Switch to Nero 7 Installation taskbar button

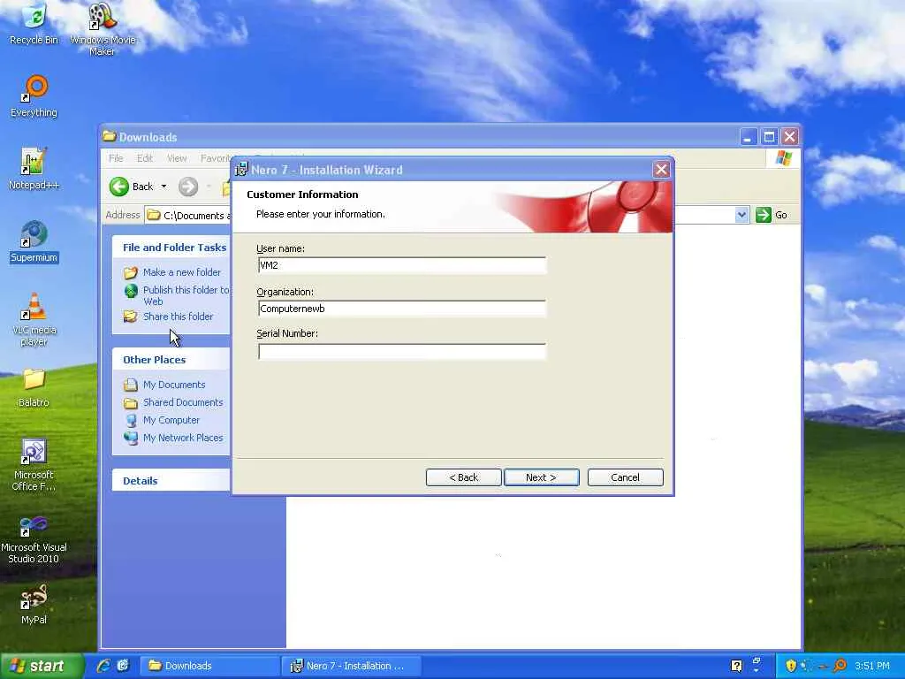coord(352,666)
